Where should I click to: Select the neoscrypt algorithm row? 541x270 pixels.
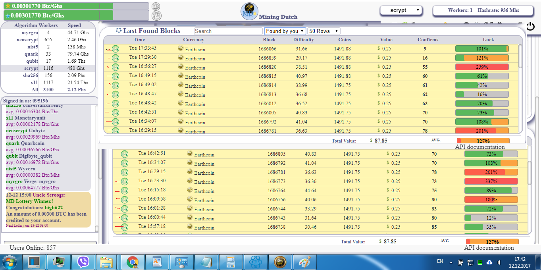pyautogui.click(x=48, y=40)
